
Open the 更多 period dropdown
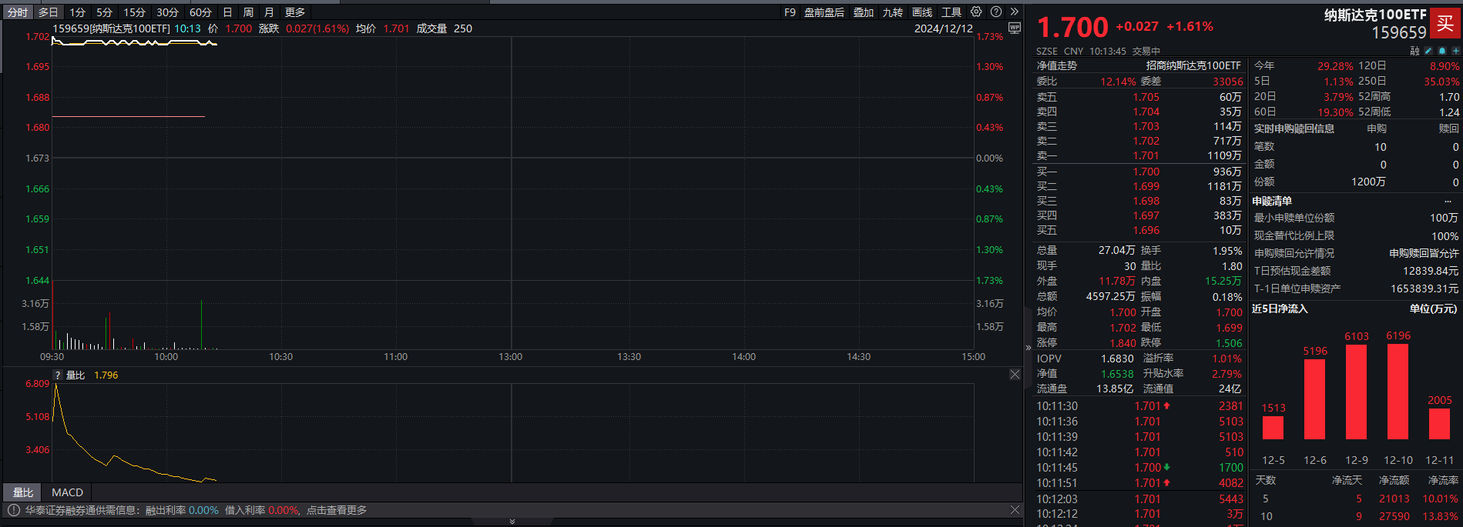tap(295, 12)
